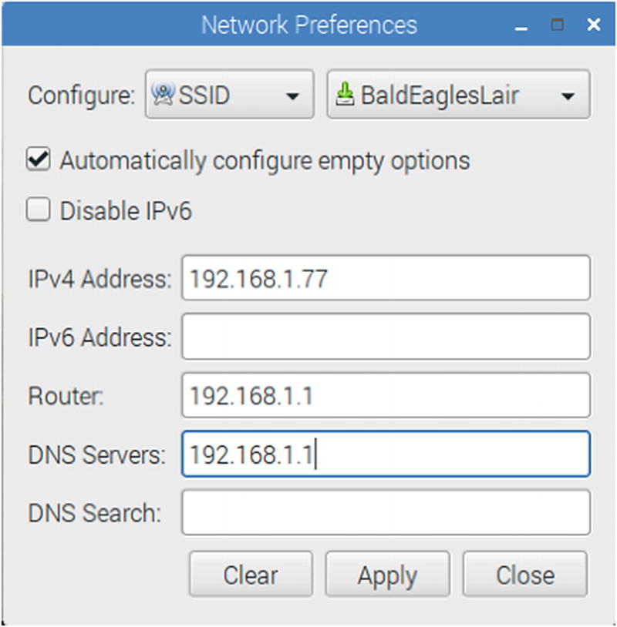The width and height of the screenshot is (617, 627).
Task: Select the Router input field
Action: pyautogui.click(x=386, y=395)
